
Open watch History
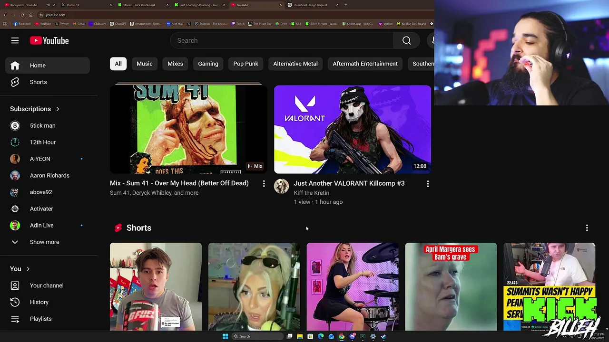tap(47, 302)
